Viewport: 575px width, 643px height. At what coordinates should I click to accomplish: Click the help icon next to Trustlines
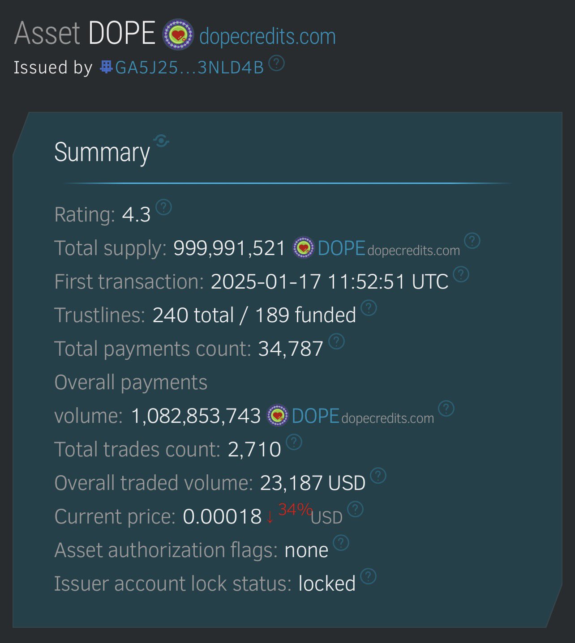coord(369,308)
